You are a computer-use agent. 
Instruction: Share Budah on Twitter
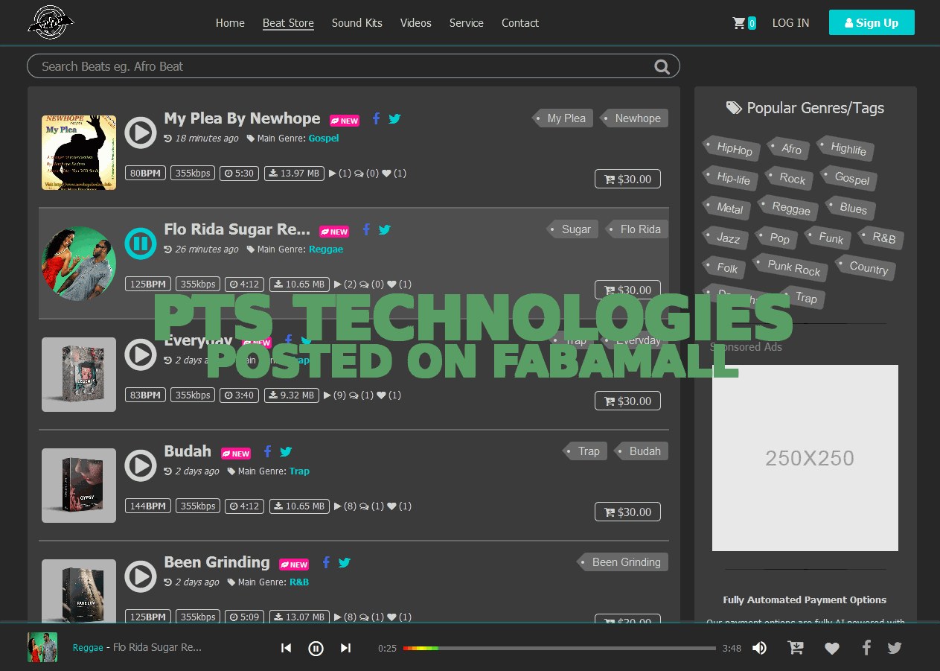tap(286, 451)
